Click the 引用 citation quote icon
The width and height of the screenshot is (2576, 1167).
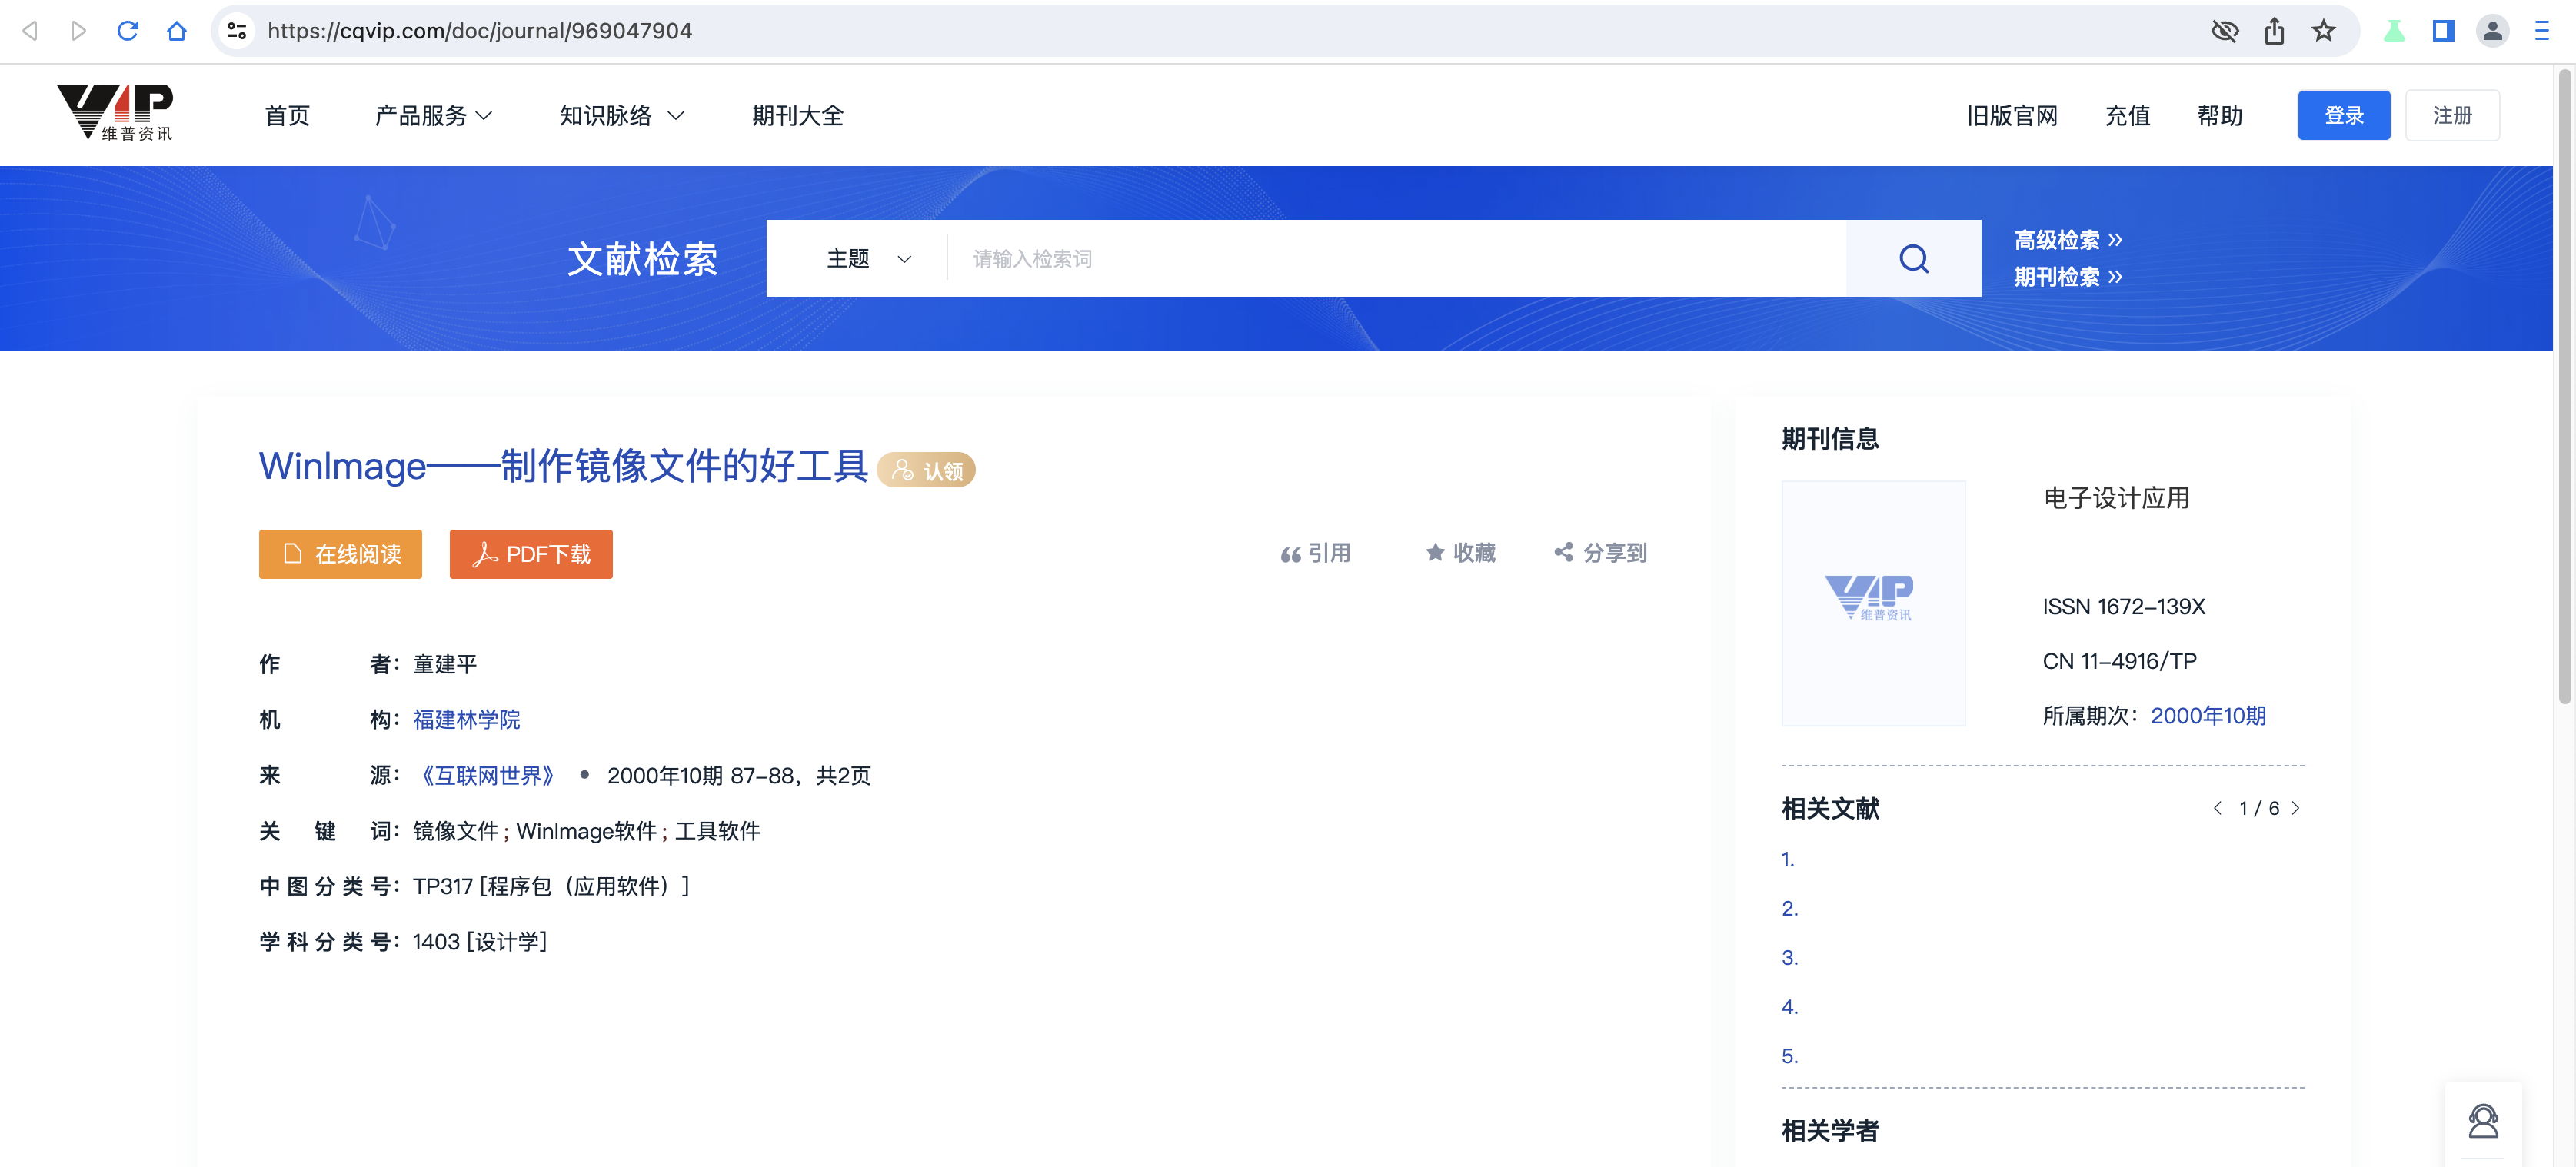click(1290, 552)
